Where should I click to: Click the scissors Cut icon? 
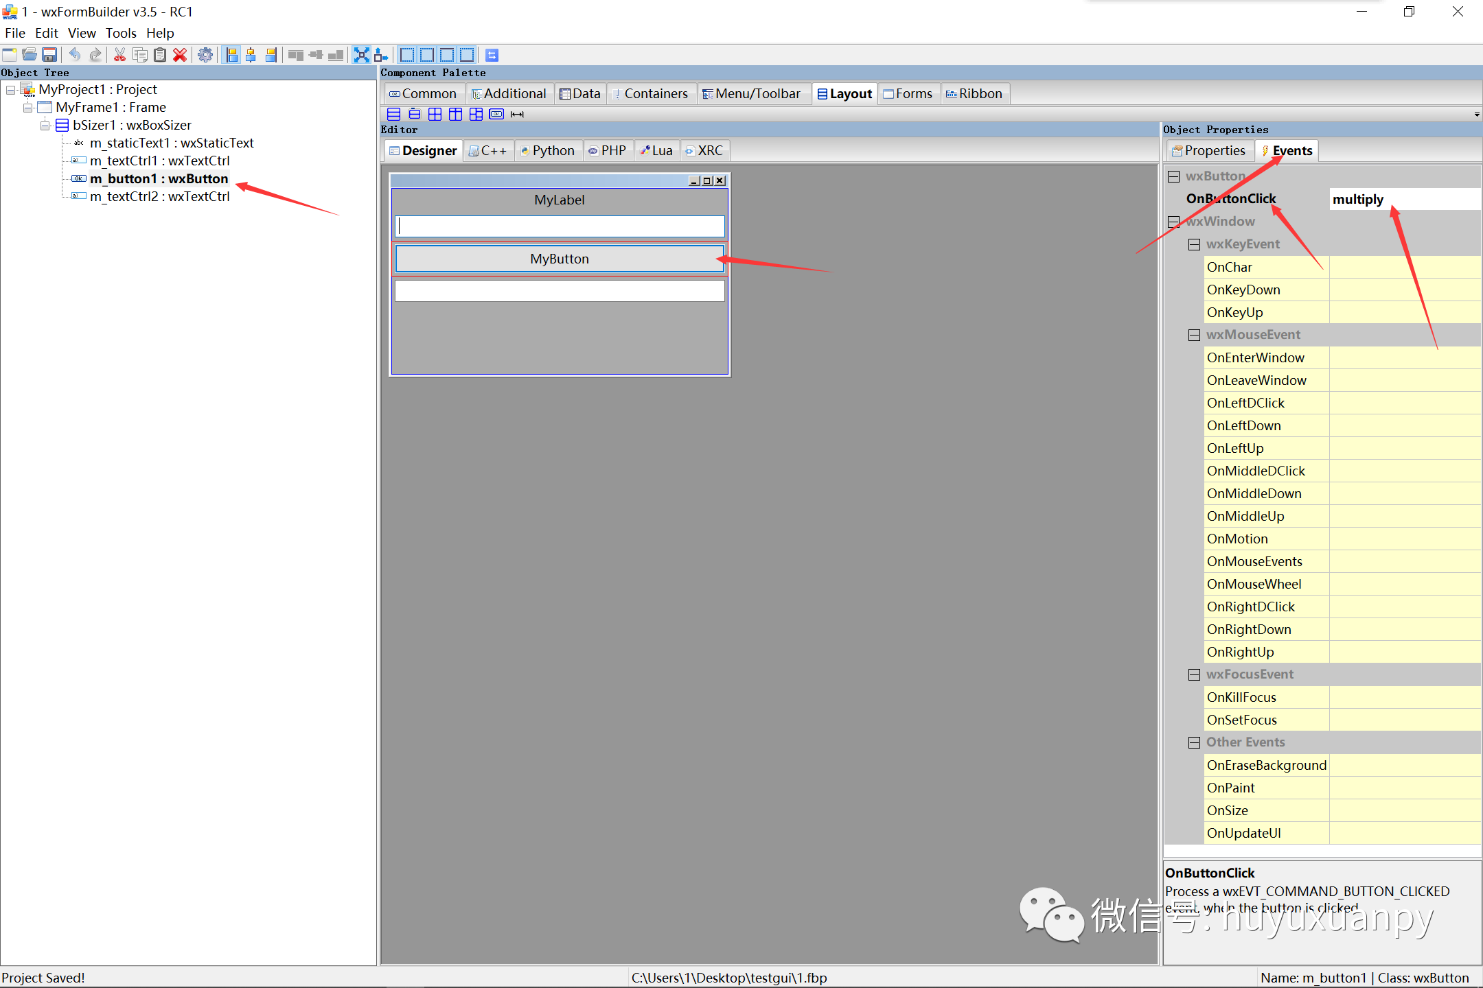(x=119, y=55)
